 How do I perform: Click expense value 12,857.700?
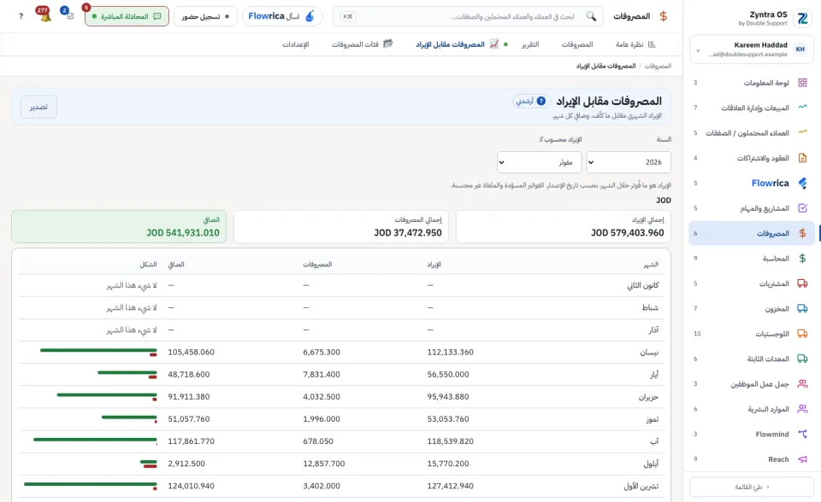(323, 464)
